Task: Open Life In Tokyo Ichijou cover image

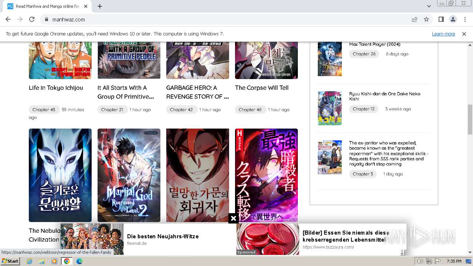Action: [60, 60]
